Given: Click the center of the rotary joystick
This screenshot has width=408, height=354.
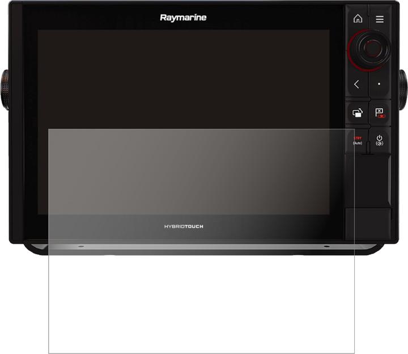Looking at the screenshot, I should pyautogui.click(x=372, y=48).
